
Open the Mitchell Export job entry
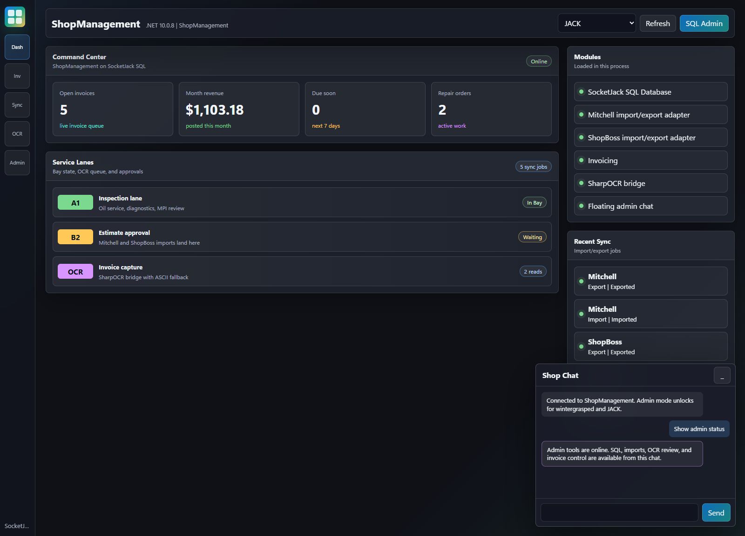(651, 281)
